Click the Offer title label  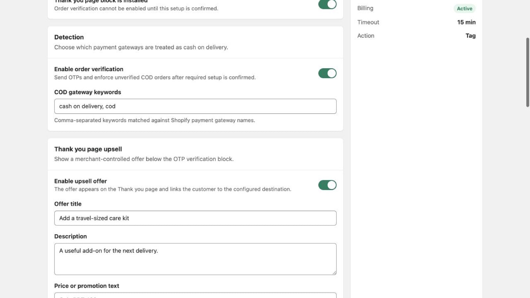tap(68, 204)
